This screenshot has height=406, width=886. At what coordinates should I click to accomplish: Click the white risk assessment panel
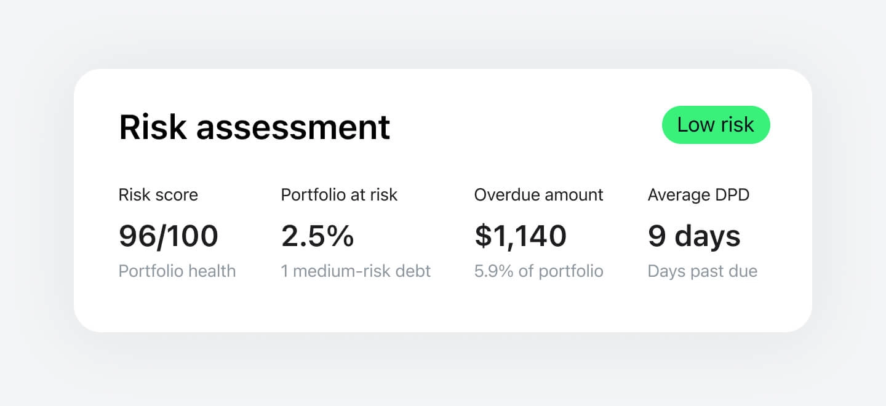443,308
